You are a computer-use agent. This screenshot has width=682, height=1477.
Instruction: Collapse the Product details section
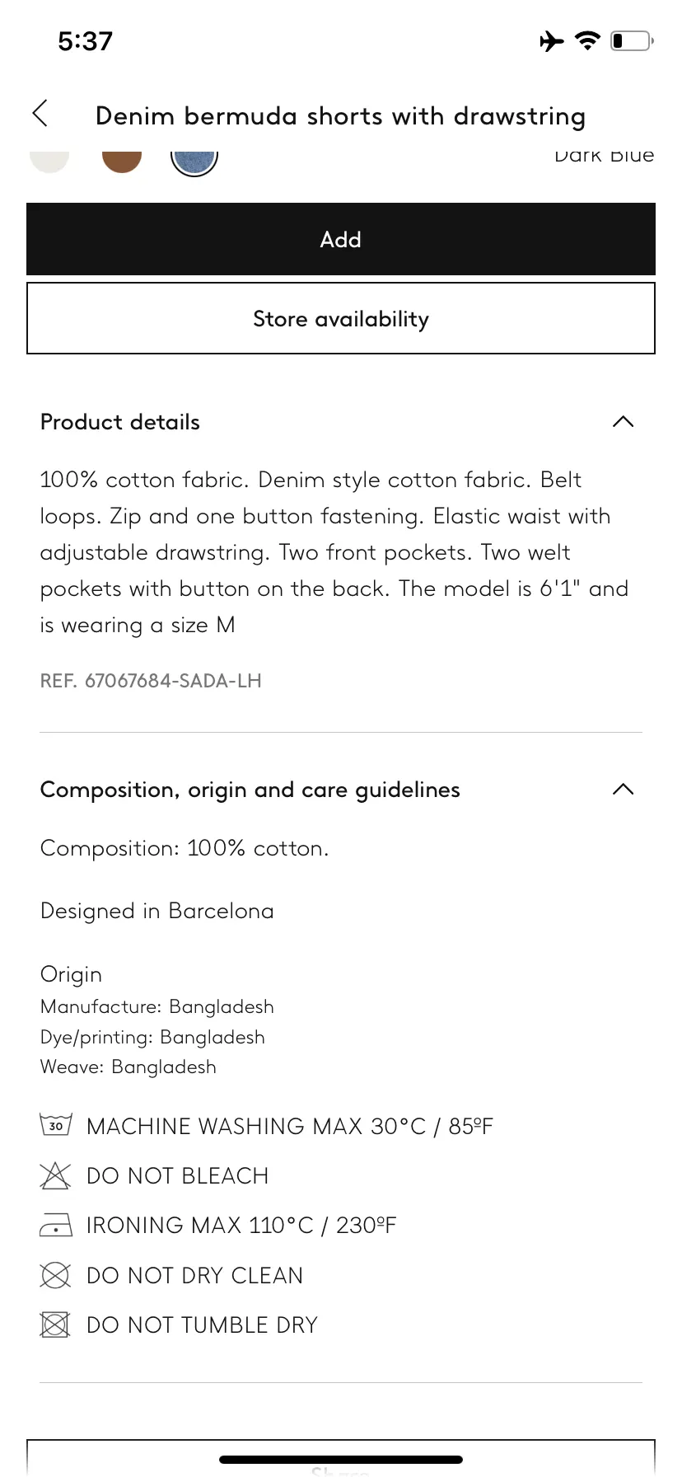624,422
